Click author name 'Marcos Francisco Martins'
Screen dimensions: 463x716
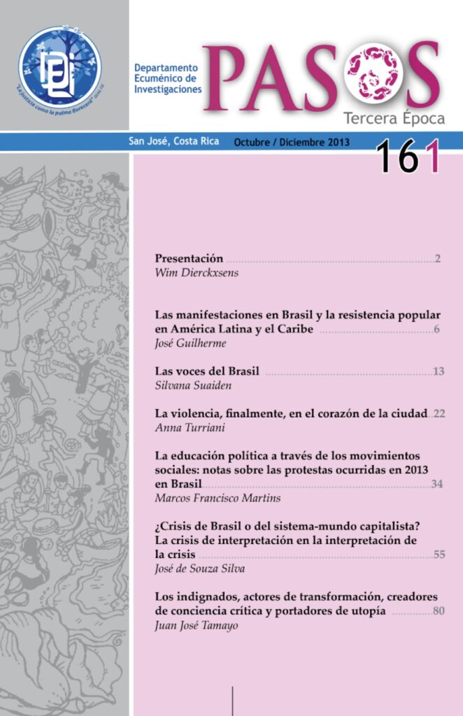218,498
